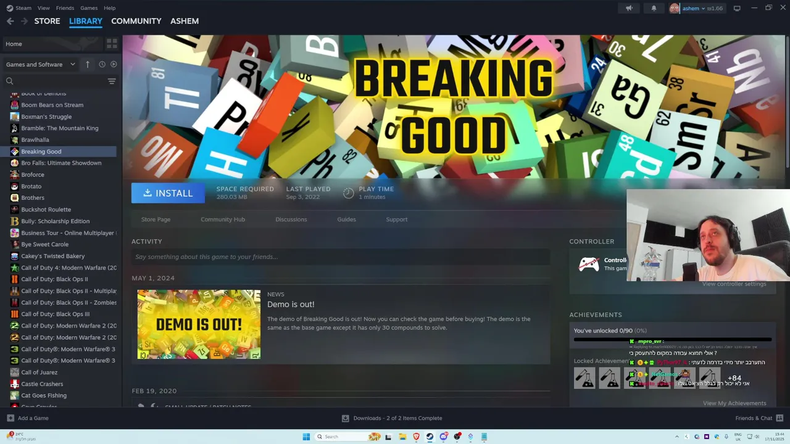
Task: Click Add a Game label
Action: coord(33,418)
